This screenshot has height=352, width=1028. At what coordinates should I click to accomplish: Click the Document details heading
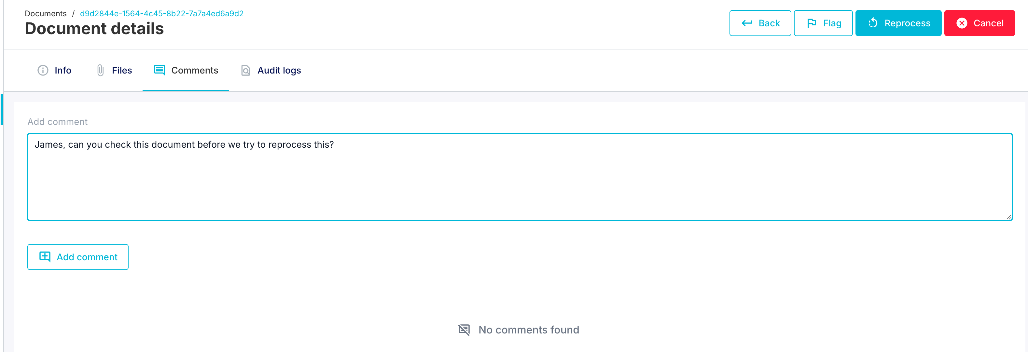94,29
